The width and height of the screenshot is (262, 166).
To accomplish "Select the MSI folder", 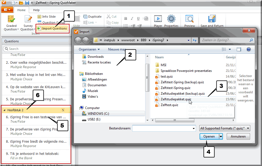I will [x=161, y=65].
